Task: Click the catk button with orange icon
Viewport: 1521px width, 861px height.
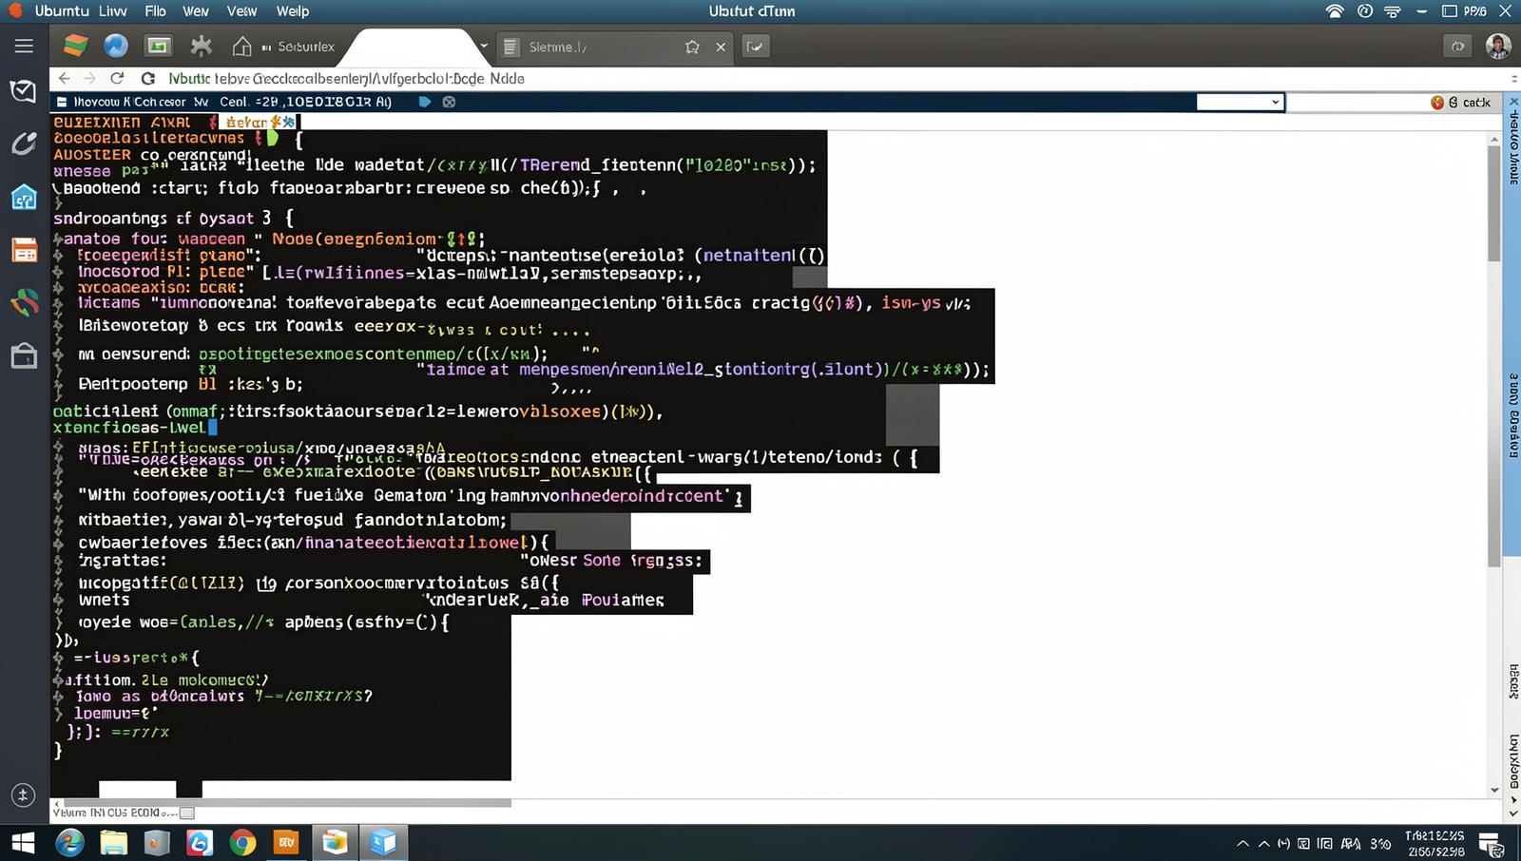Action: (x=1461, y=102)
